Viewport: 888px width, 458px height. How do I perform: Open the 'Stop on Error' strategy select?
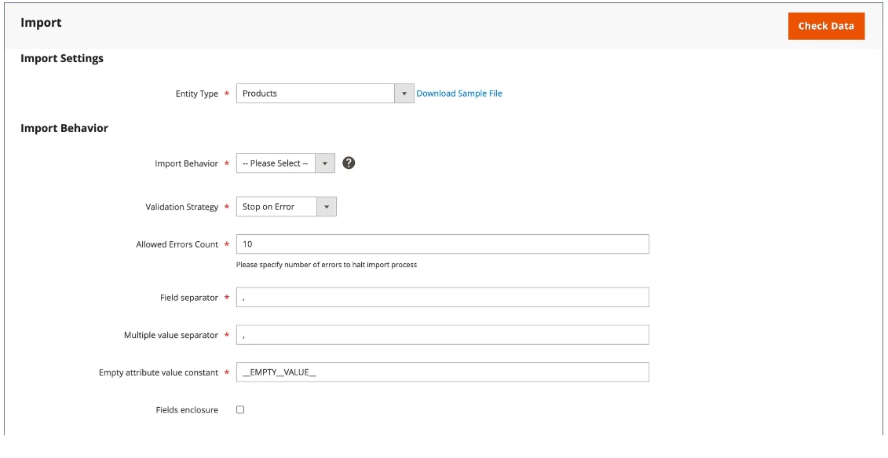(x=286, y=207)
